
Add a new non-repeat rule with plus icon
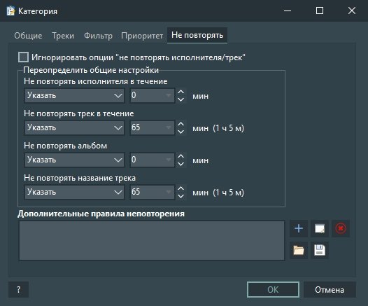(299, 228)
